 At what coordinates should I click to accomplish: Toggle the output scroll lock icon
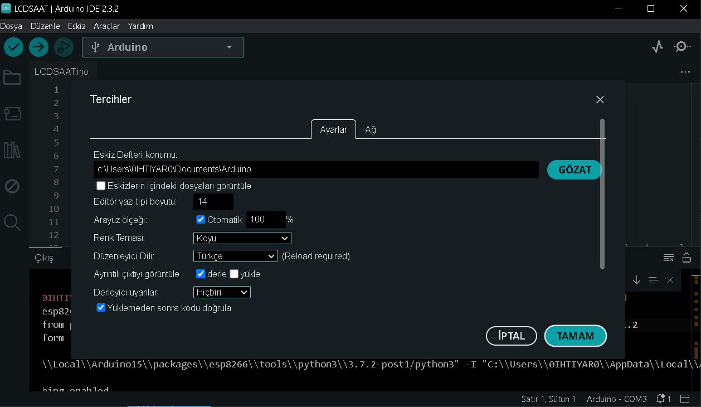pyautogui.click(x=687, y=258)
